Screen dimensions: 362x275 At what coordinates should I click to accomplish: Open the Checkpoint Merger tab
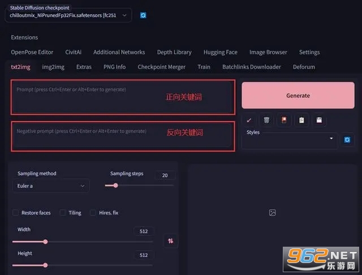[x=161, y=67]
